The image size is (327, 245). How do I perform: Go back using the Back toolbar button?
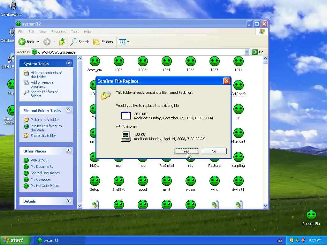[27, 42]
